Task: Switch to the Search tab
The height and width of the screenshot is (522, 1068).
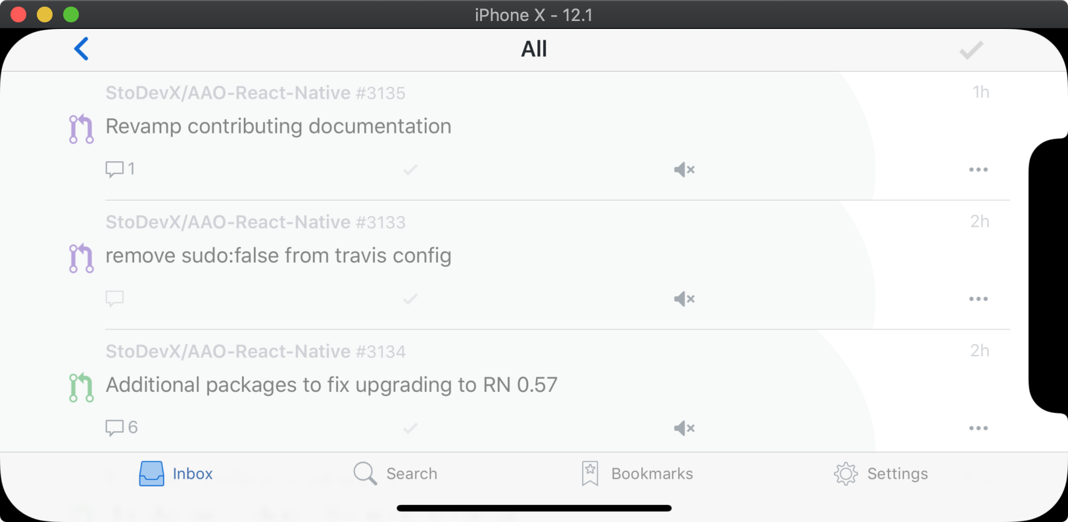Action: click(395, 473)
